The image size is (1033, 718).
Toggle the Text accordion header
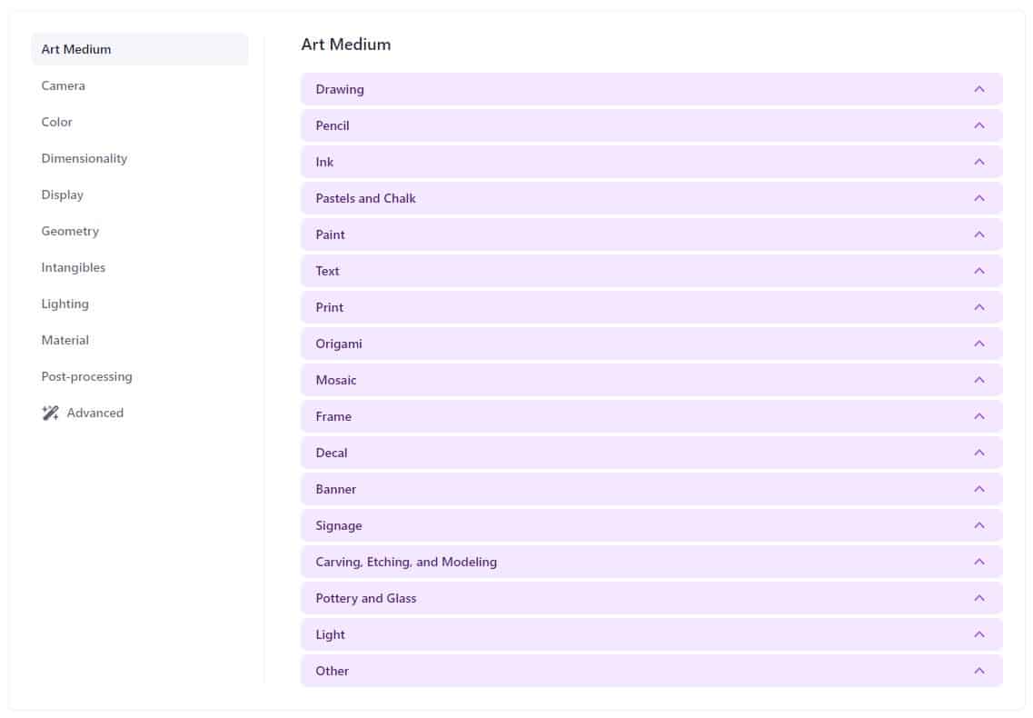coord(328,271)
